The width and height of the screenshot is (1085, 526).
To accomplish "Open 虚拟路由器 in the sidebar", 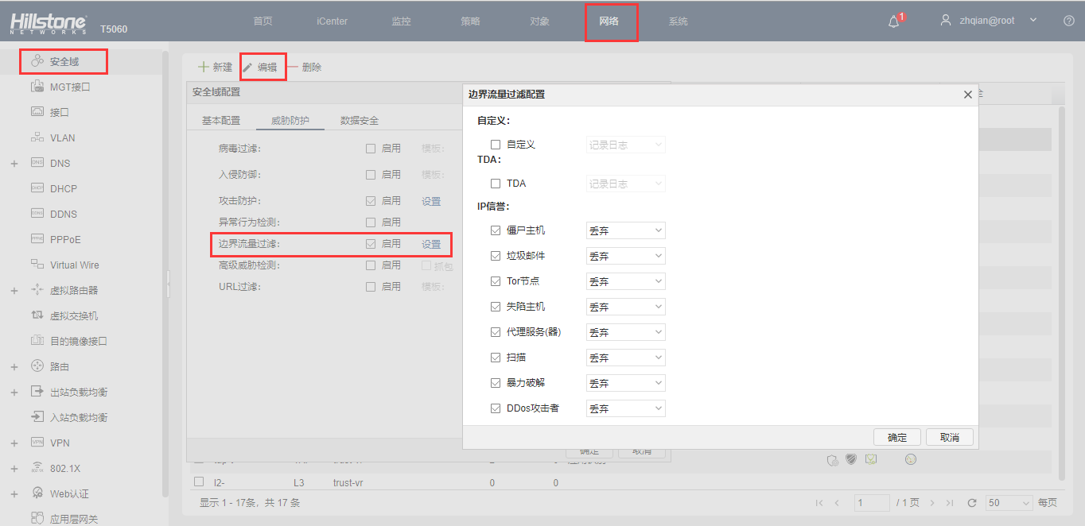I will click(74, 290).
